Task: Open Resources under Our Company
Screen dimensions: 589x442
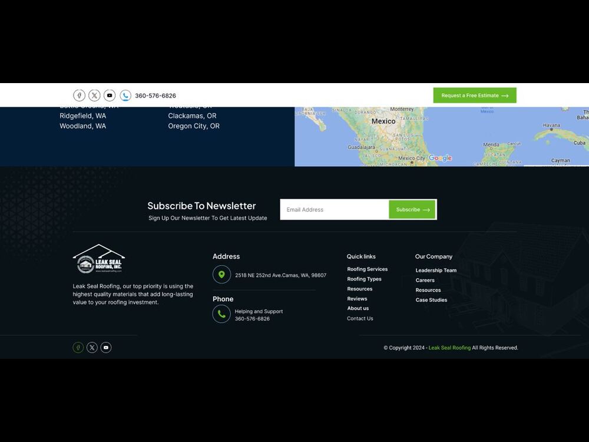Action: [x=428, y=290]
